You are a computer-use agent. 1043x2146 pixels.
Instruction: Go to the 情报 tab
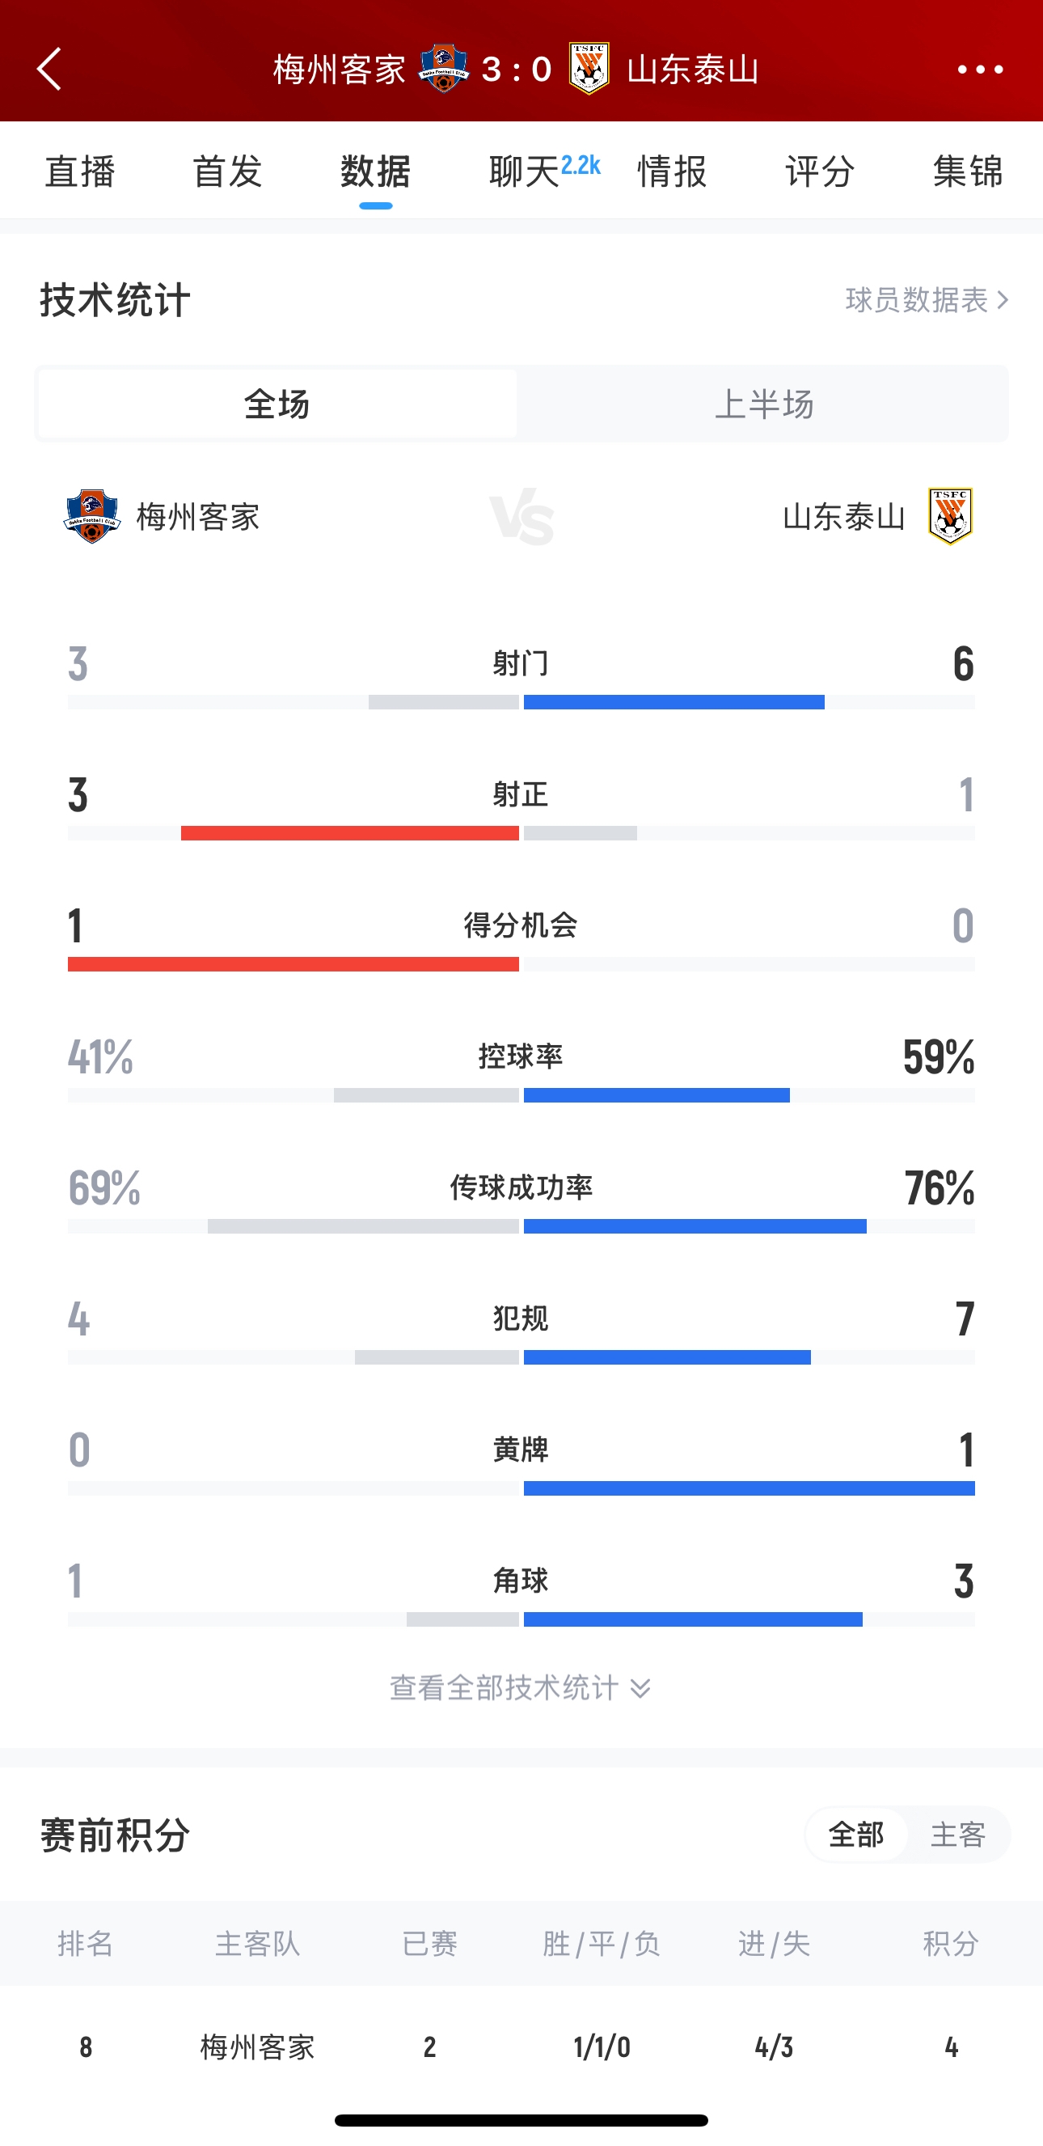coord(672,171)
